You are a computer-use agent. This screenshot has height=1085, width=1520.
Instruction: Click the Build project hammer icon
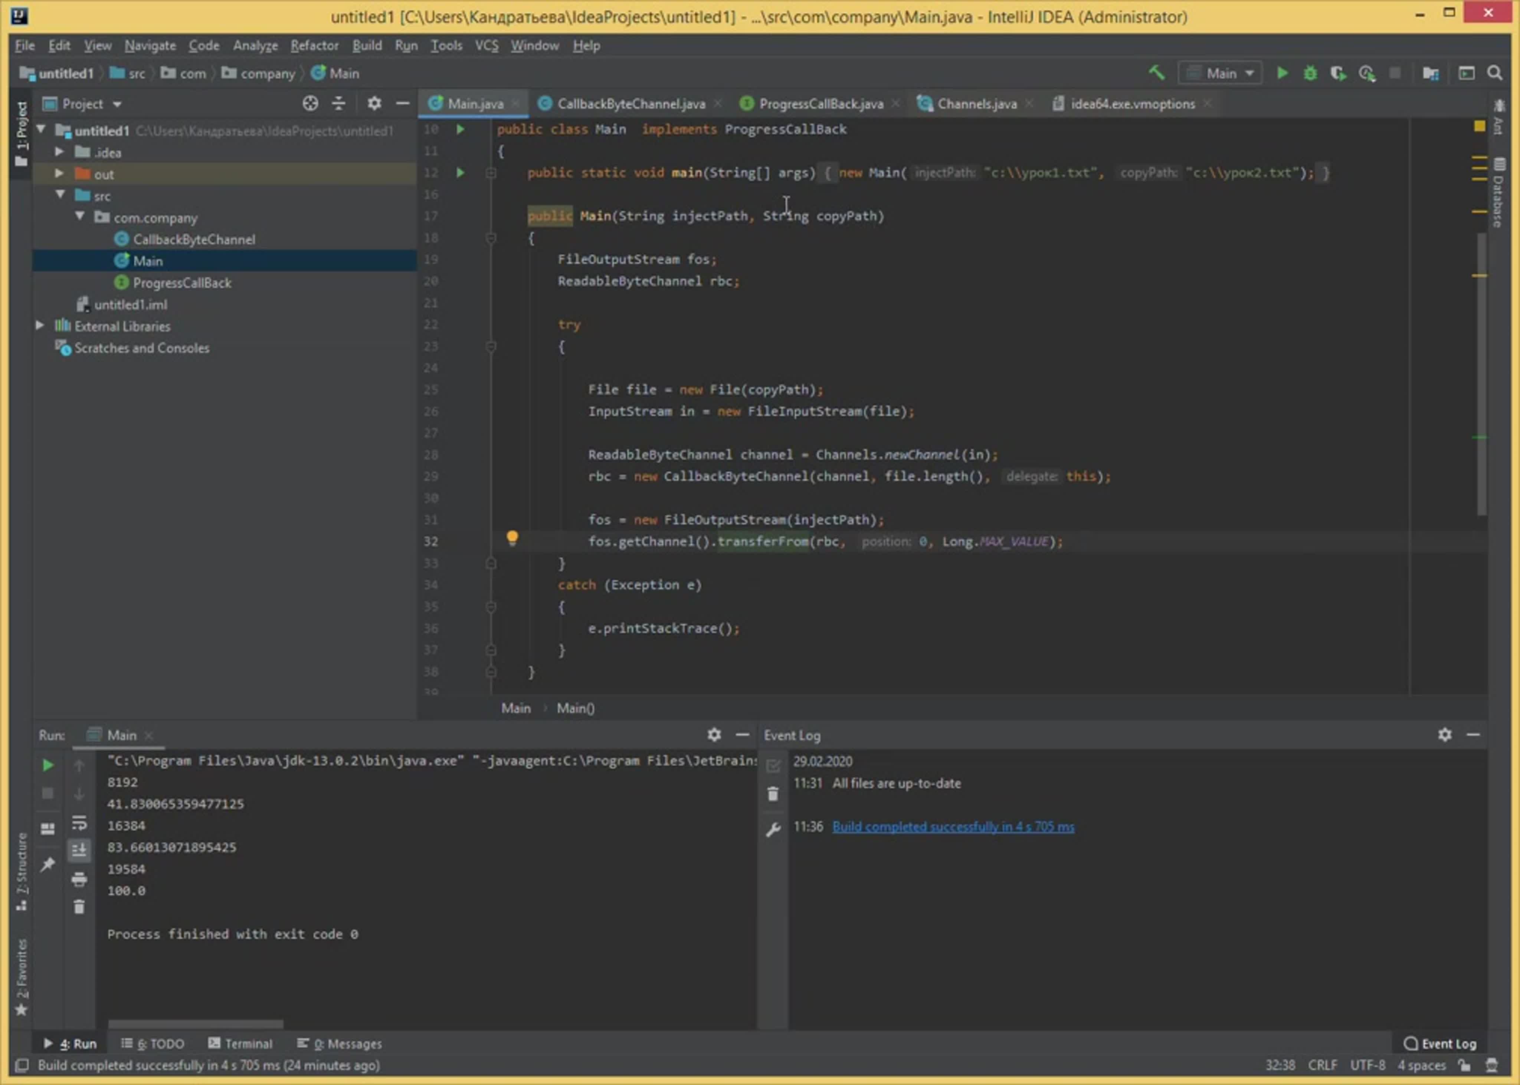1156,73
